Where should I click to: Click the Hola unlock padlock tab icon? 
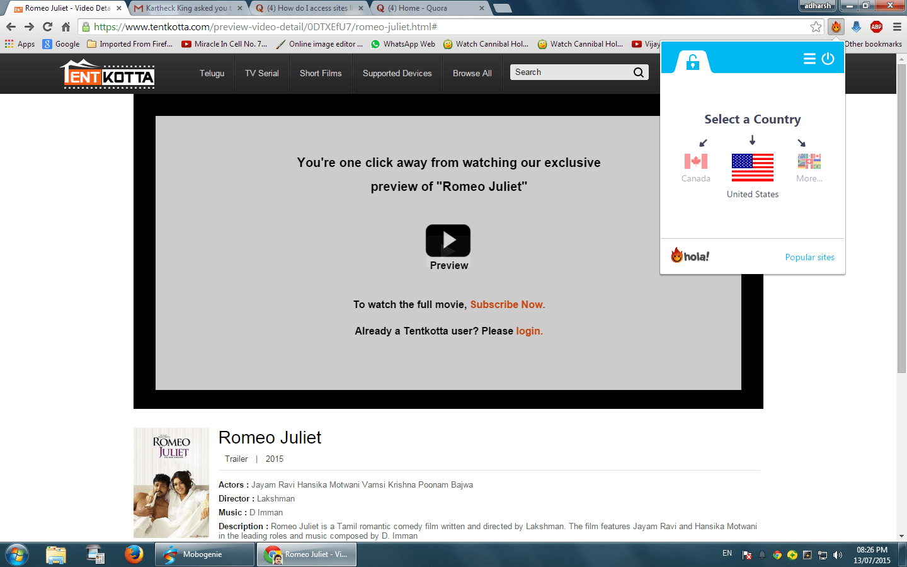692,62
